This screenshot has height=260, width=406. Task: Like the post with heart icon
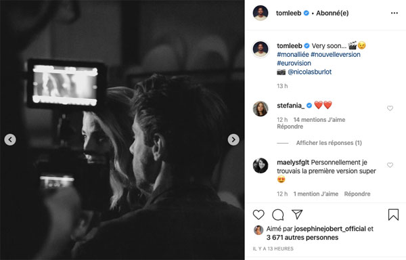(258, 215)
